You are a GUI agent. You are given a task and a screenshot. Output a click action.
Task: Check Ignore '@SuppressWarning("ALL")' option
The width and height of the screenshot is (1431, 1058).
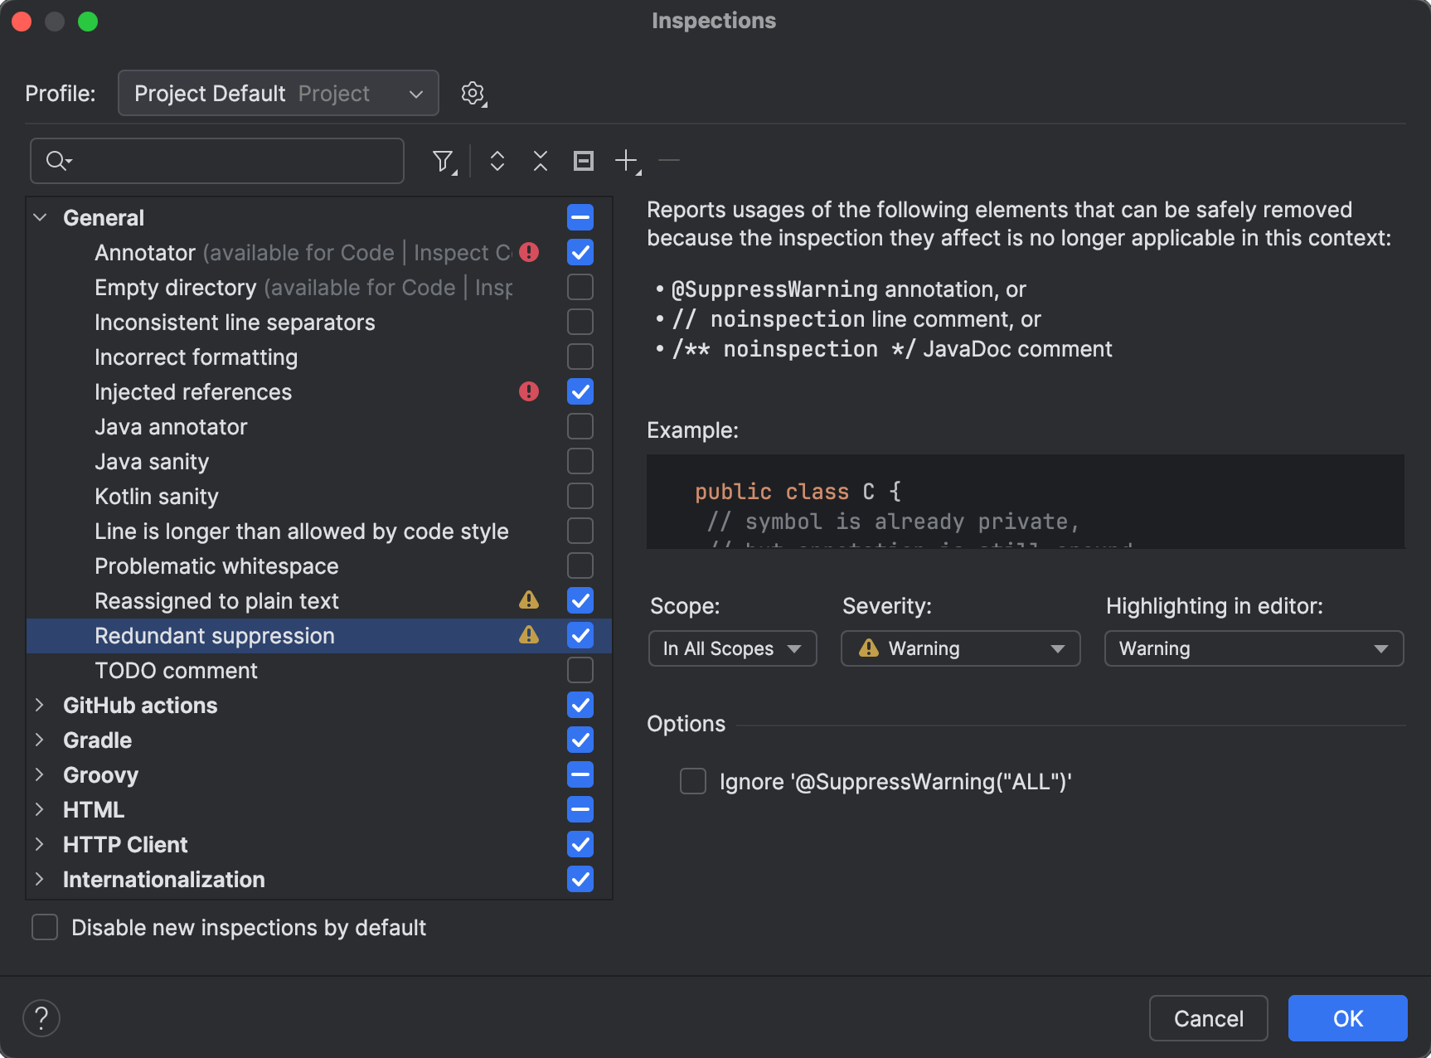692,781
